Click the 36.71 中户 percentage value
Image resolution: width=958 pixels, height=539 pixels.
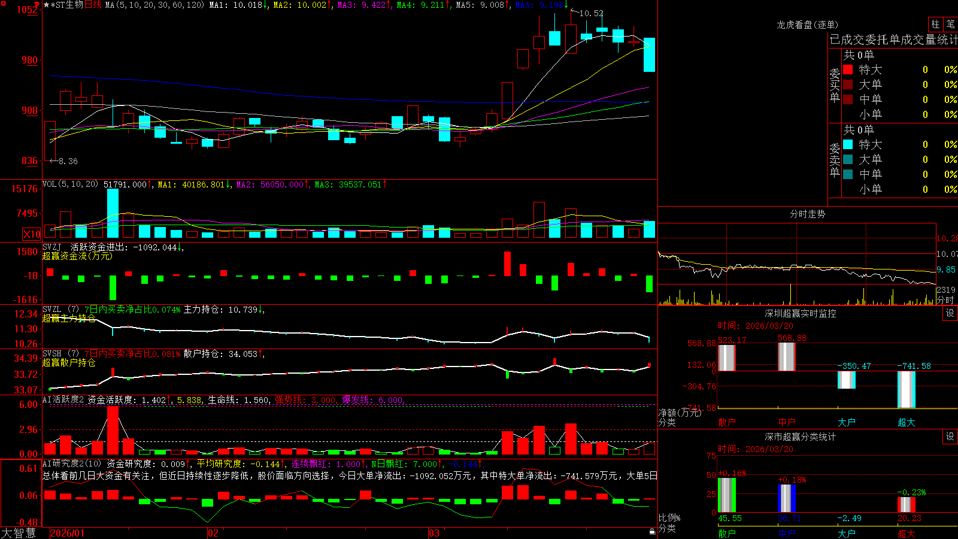[790, 518]
